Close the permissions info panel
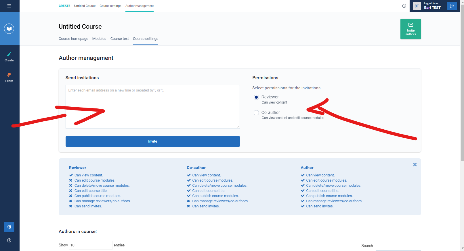 pyautogui.click(x=415, y=164)
